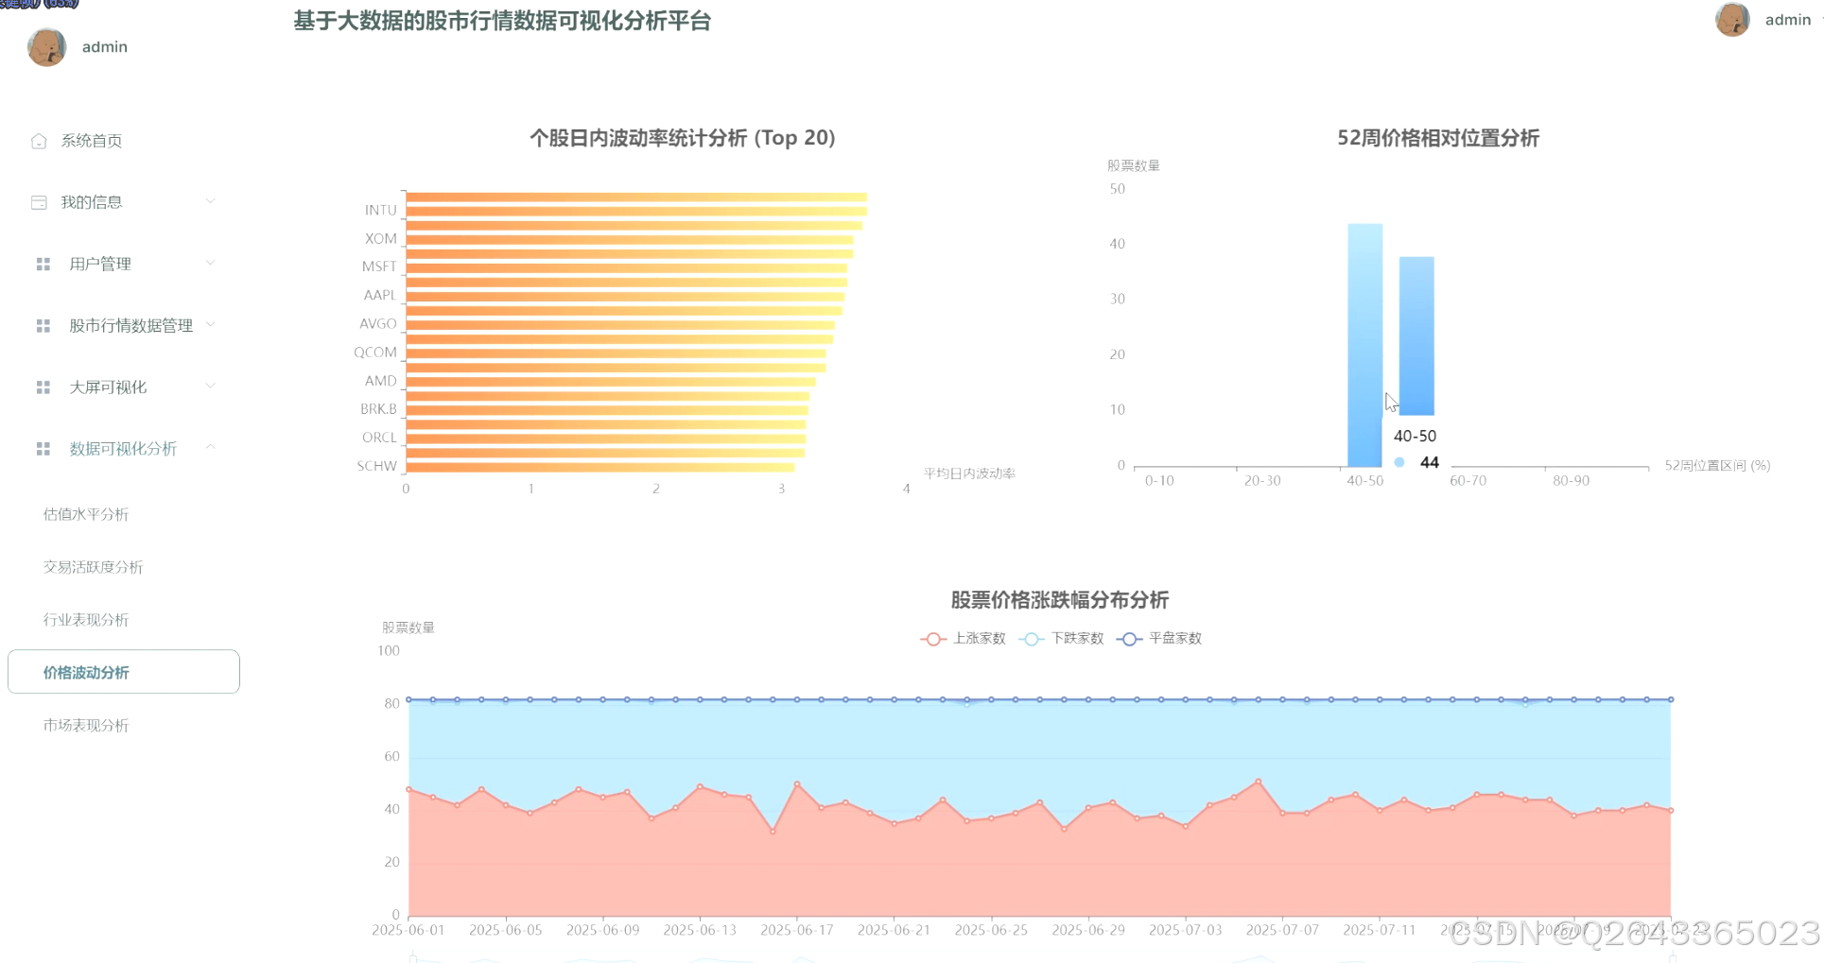Click the top-right admin username
The width and height of the screenshot is (1824, 963).
1788,20
